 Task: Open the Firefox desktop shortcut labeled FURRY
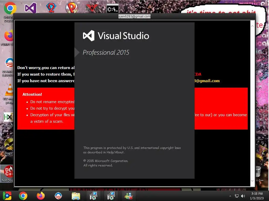pos(9,36)
